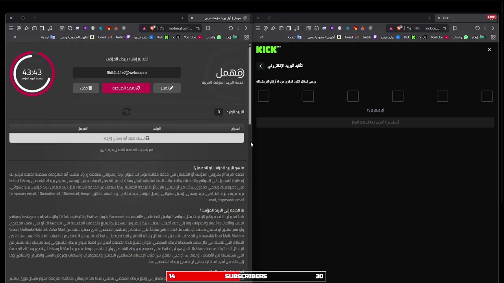Click Brave Rewards triangle icon in Mohmal window

pyautogui.click(x=144, y=28)
